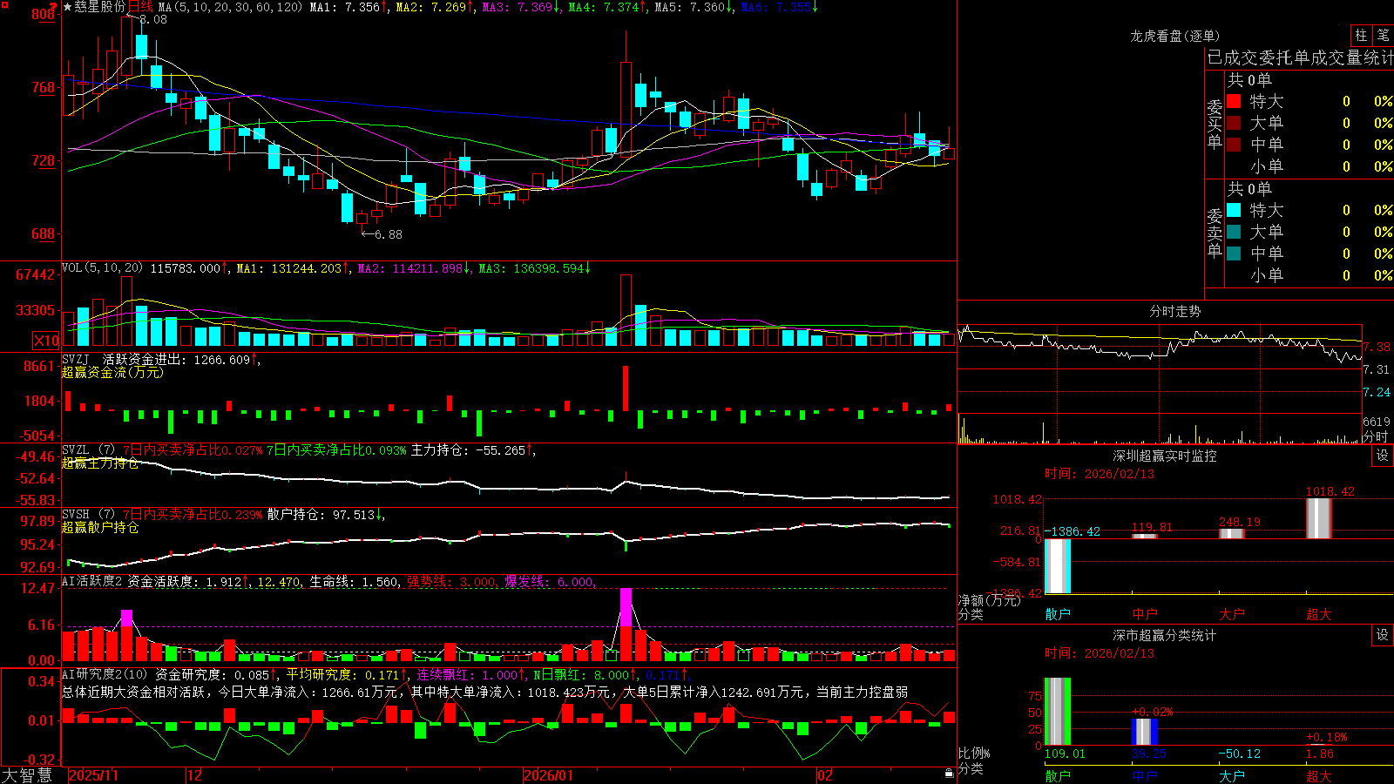The height and width of the screenshot is (784, 1394).
Task: Click the 深市超赢分类统计 panel title
Action: click(1165, 635)
